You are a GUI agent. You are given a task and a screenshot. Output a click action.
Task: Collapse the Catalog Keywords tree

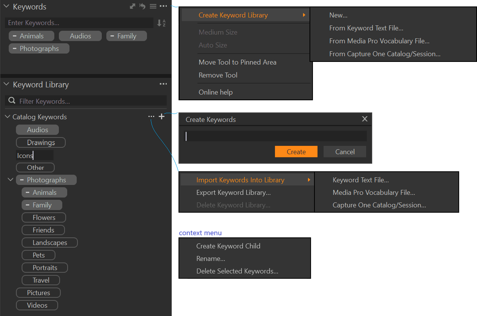(x=8, y=117)
